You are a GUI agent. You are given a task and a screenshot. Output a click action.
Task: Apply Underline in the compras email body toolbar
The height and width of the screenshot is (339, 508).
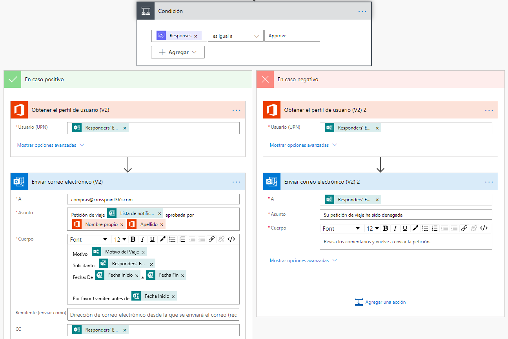coord(153,239)
